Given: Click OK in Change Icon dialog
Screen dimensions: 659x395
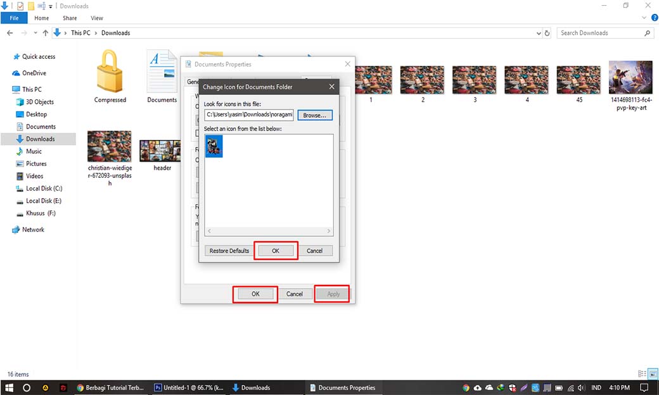Looking at the screenshot, I should tap(276, 251).
